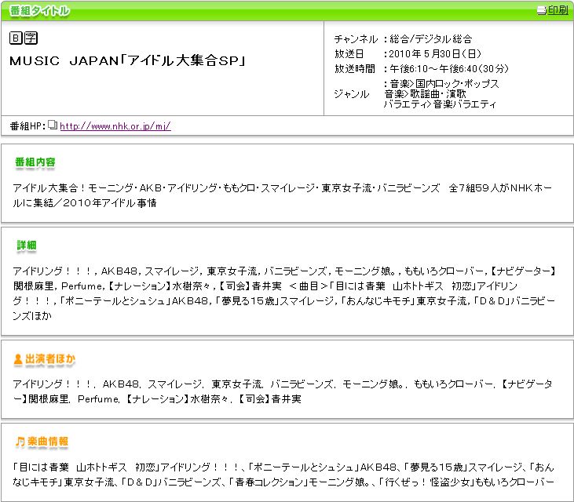This screenshot has height=502, width=574.
Task: Click the text 2010年アイドル事情
Action: click(x=110, y=203)
